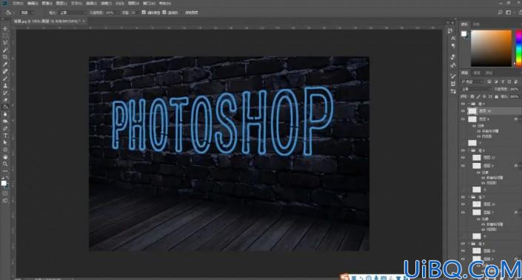The height and width of the screenshot is (280, 522).
Task: Open the 窗口 (Window) menu
Action: [x=149, y=3]
